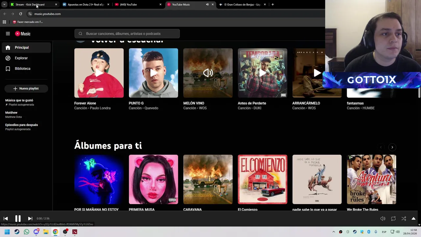Open File Explorer from the taskbar

[46, 232]
